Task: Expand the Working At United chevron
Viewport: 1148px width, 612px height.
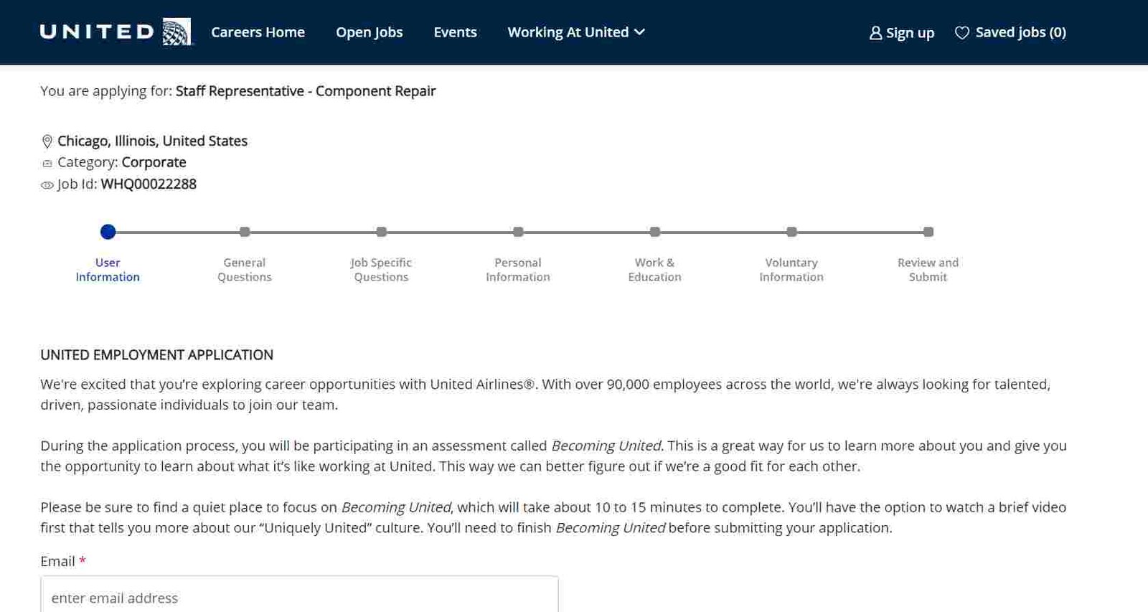Action: (x=640, y=32)
